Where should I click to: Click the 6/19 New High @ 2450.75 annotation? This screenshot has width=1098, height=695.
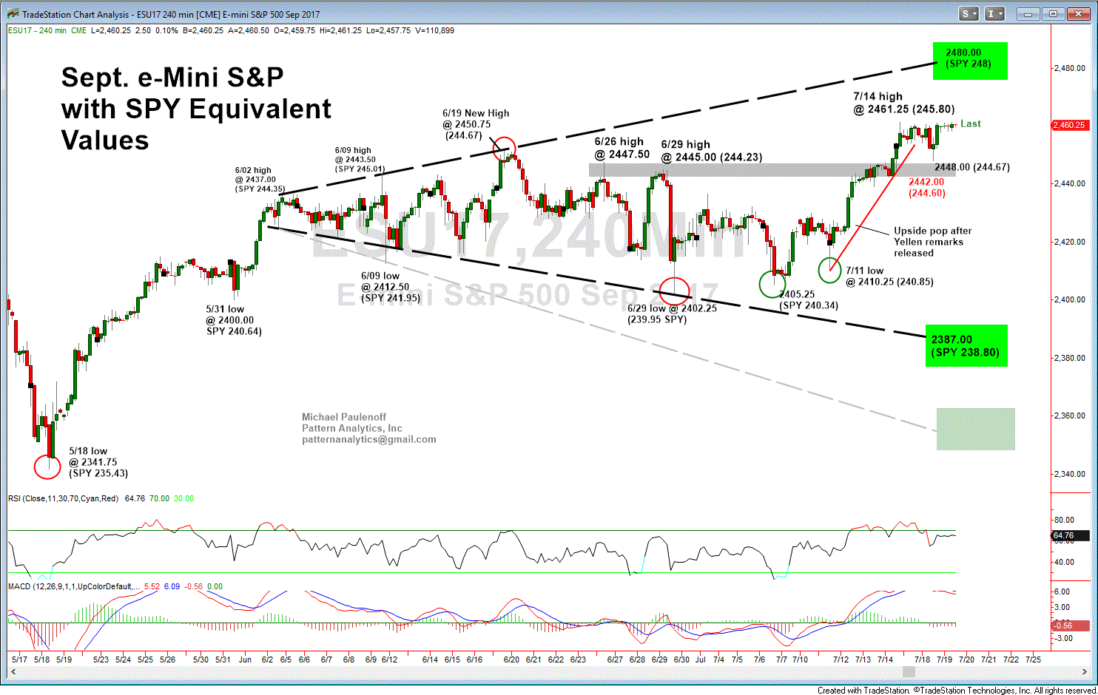(x=476, y=124)
